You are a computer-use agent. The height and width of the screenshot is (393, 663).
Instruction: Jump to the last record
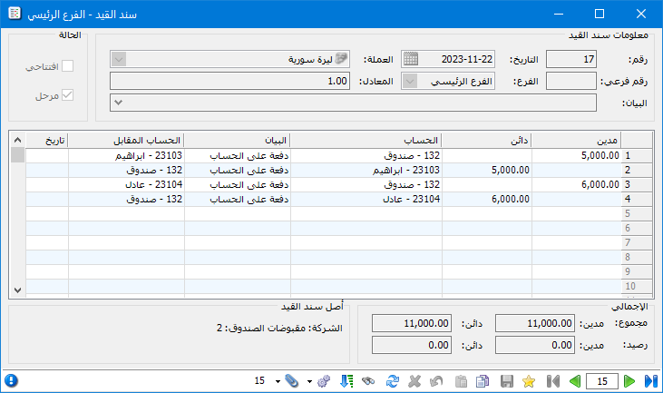pyautogui.click(x=651, y=381)
